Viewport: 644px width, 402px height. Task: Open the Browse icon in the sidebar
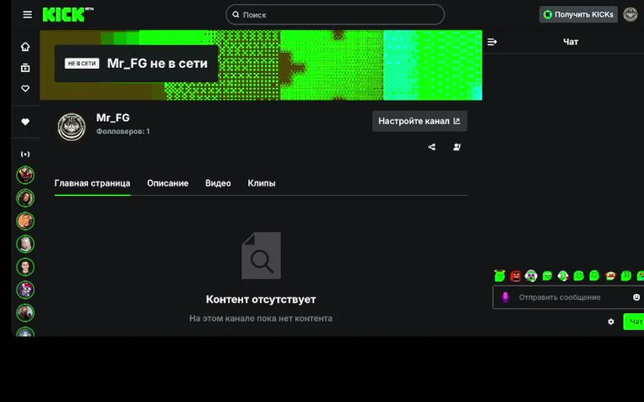(26, 68)
